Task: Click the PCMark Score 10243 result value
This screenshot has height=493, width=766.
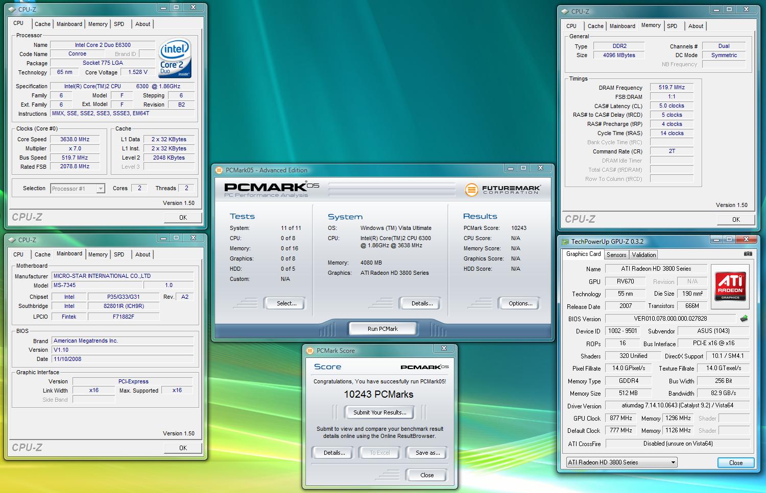Action: [x=519, y=228]
